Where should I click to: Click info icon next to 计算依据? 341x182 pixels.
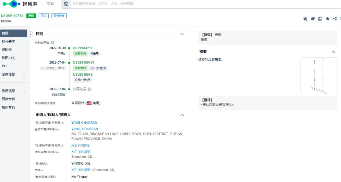pos(89,89)
